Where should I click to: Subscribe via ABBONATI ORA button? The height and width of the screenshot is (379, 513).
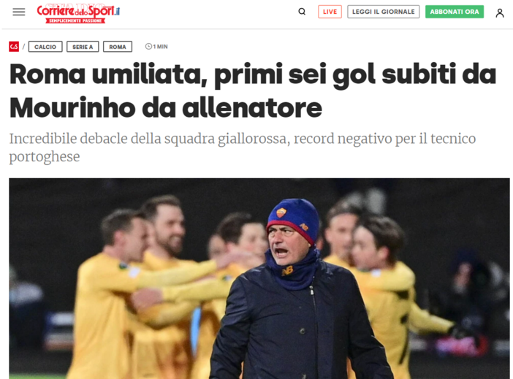pyautogui.click(x=454, y=12)
